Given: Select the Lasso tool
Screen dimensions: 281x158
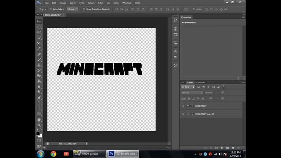Looking at the screenshot, I should click(x=39, y=32).
